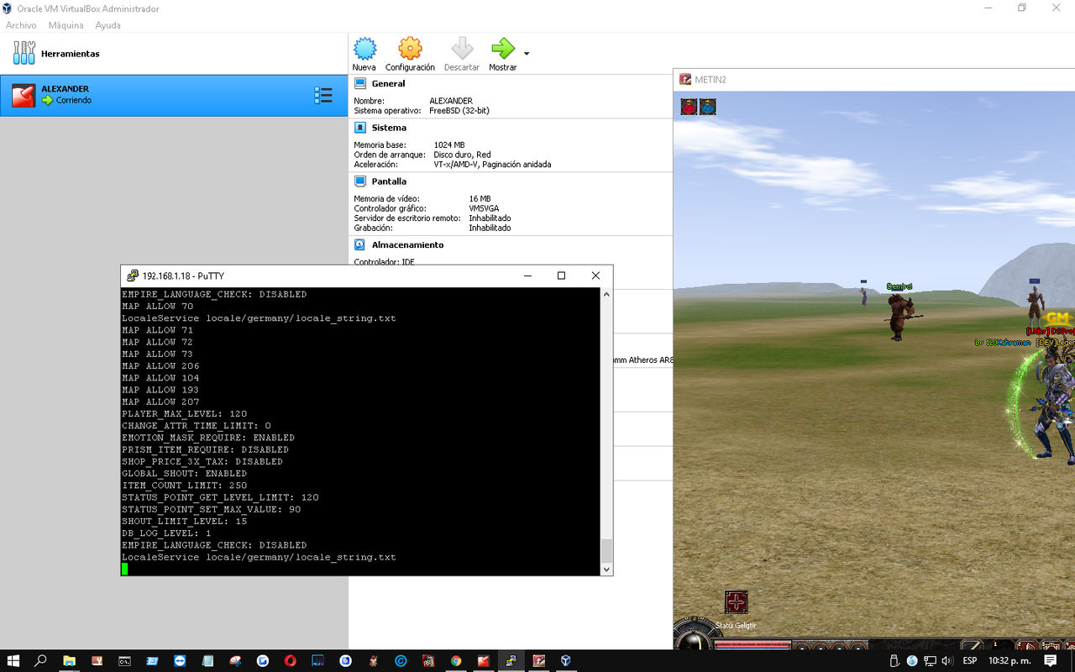The height and width of the screenshot is (672, 1075).
Task: Click the red HP bar in Metin2
Action: (x=753, y=645)
